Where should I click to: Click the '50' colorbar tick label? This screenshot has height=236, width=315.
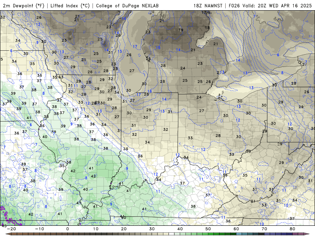[208, 229]
